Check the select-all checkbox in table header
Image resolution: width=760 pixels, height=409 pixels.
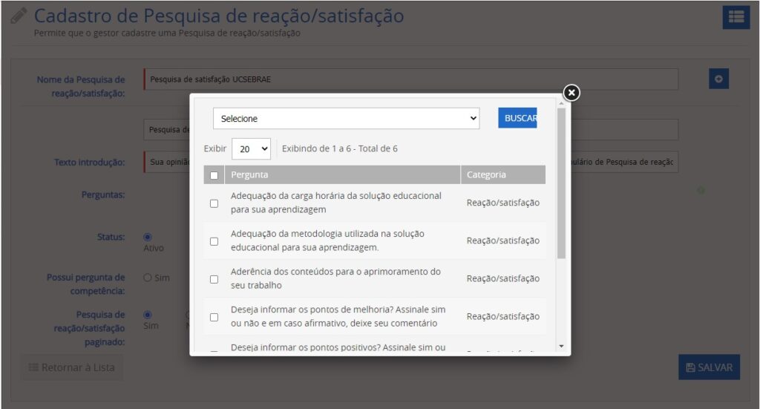pyautogui.click(x=214, y=175)
